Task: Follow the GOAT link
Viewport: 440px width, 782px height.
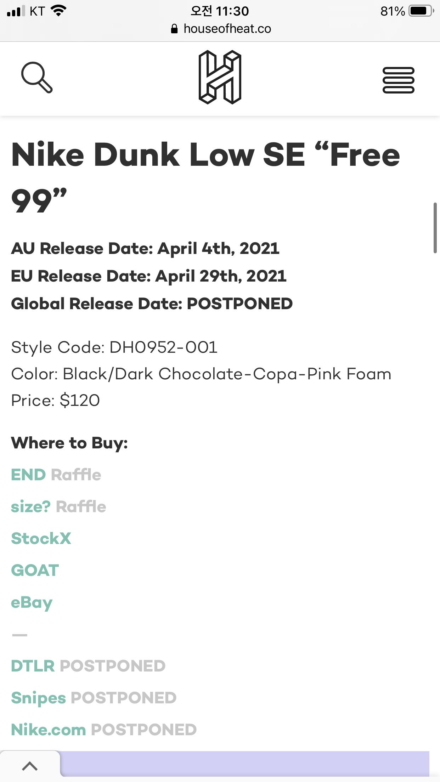Action: [35, 570]
